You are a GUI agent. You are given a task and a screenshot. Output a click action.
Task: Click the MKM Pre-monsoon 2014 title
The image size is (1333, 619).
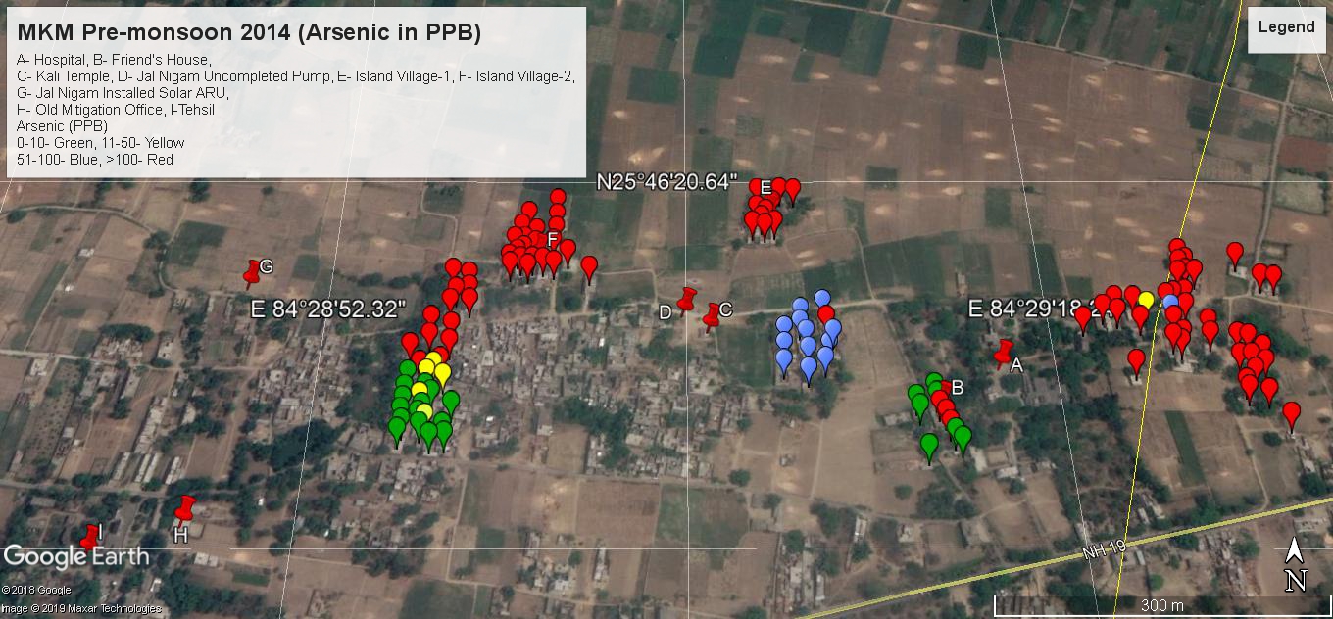click(249, 32)
